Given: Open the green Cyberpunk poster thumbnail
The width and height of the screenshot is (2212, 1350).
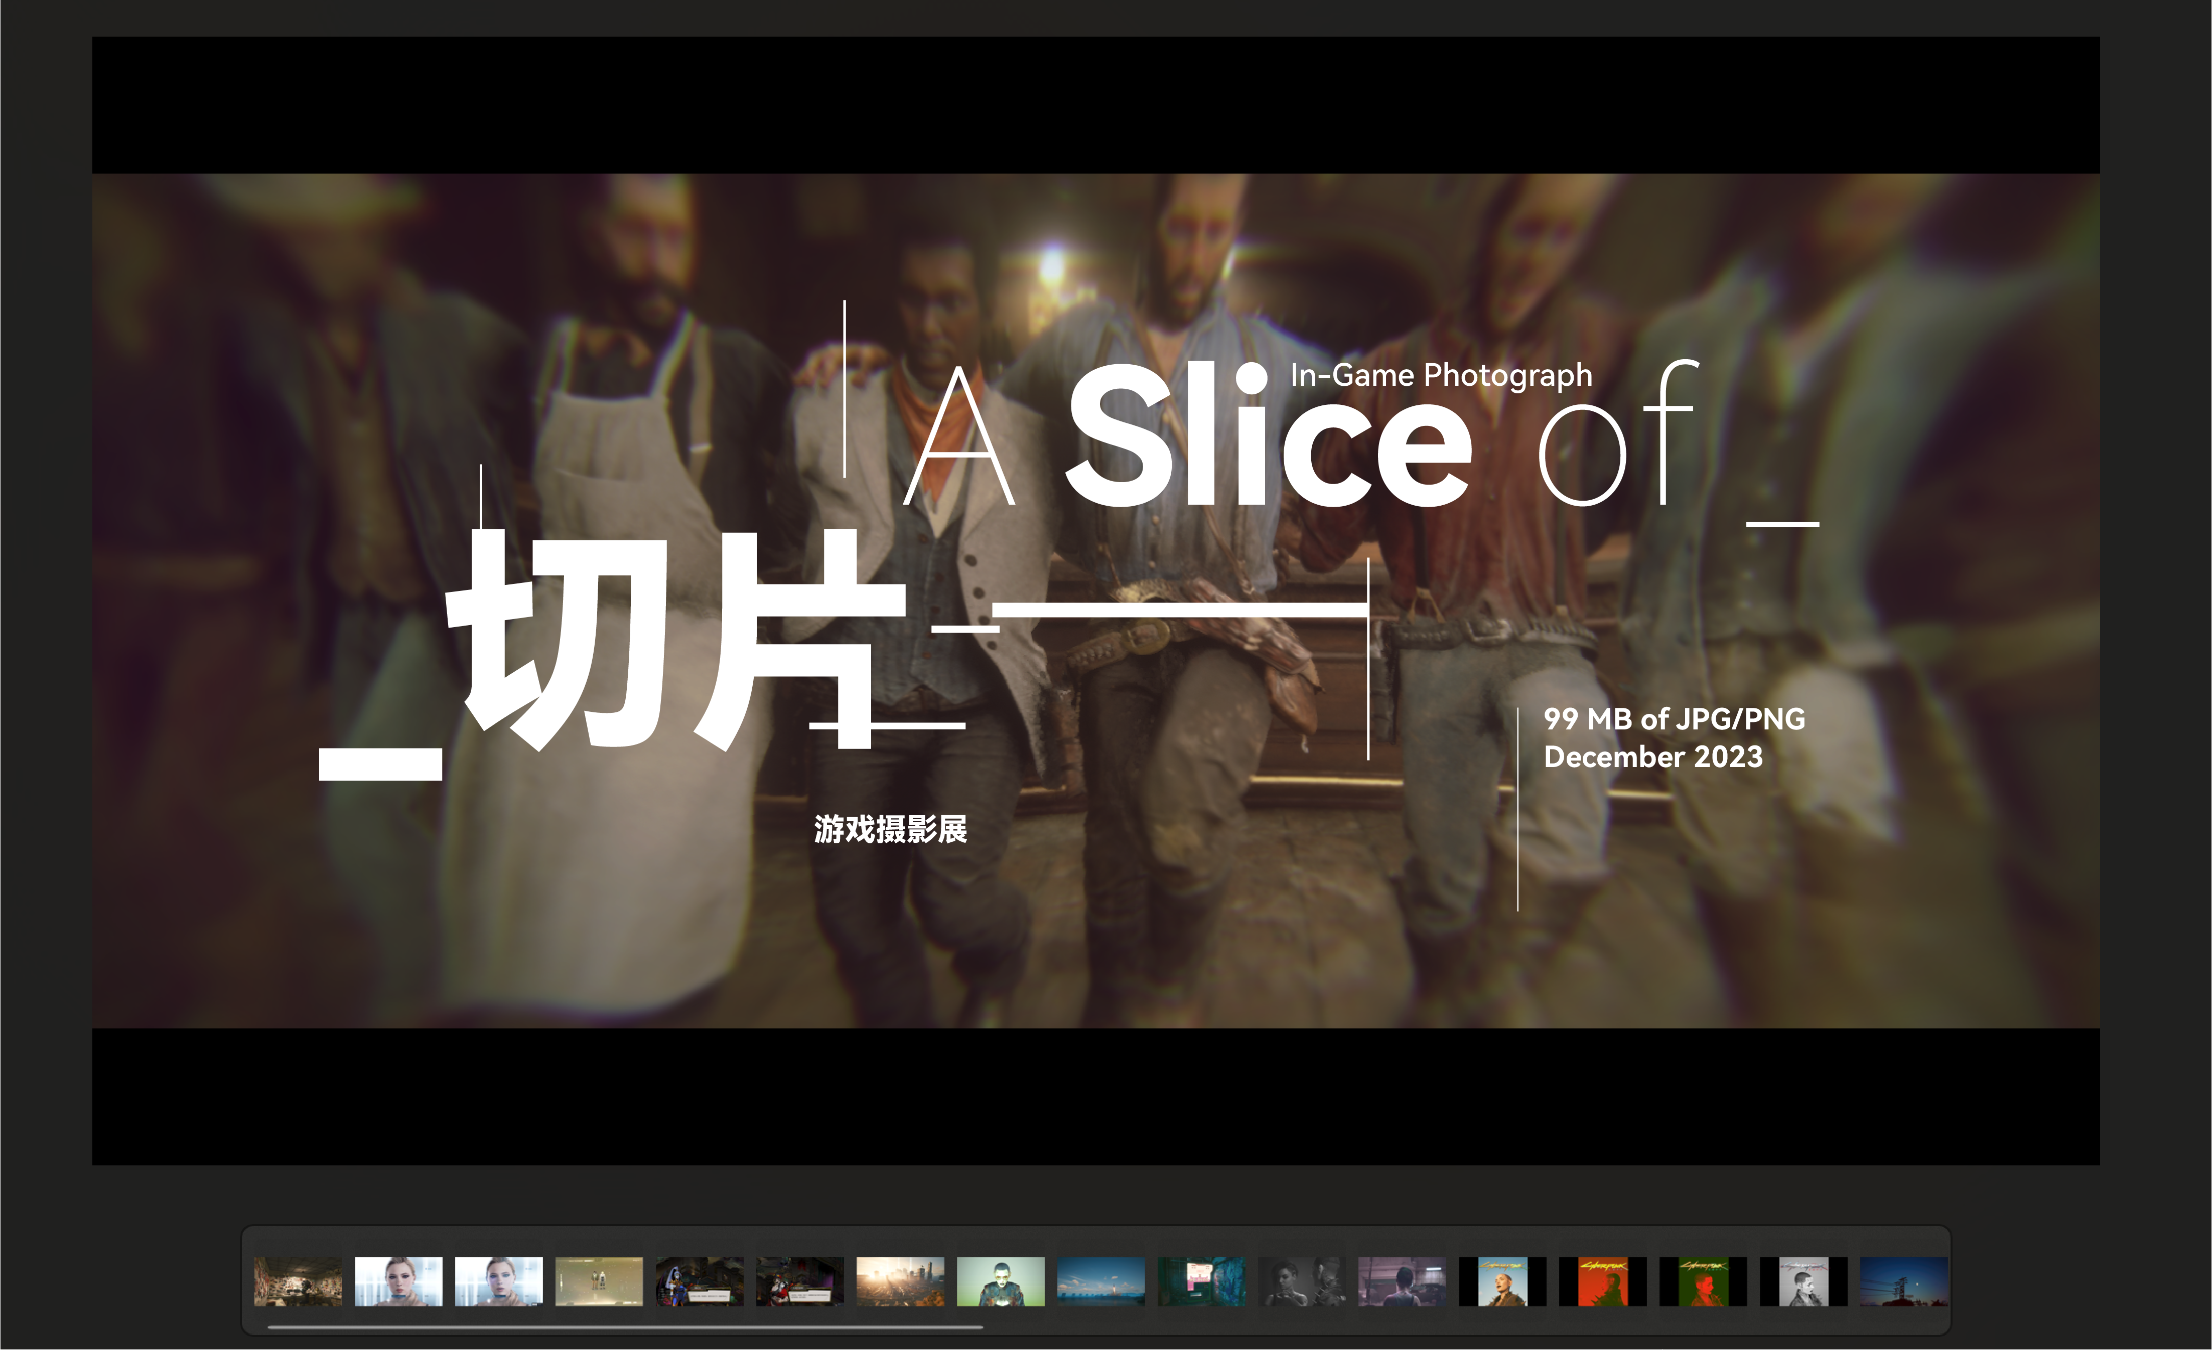Looking at the screenshot, I should 1703,1281.
